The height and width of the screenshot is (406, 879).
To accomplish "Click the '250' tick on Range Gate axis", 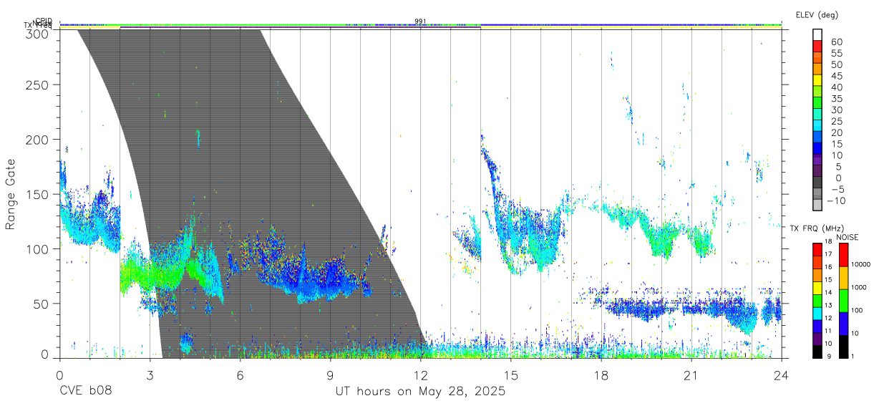I will (37, 85).
